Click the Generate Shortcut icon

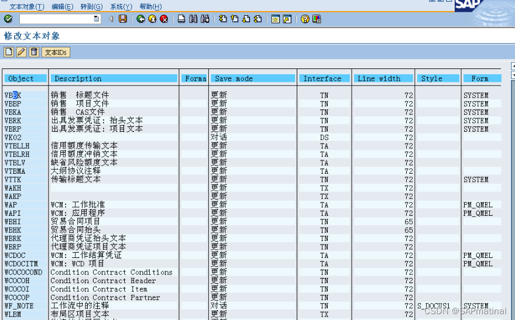pyautogui.click(x=287, y=19)
